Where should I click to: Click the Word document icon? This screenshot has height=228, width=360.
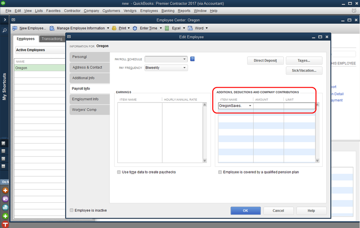pyautogui.click(x=190, y=28)
